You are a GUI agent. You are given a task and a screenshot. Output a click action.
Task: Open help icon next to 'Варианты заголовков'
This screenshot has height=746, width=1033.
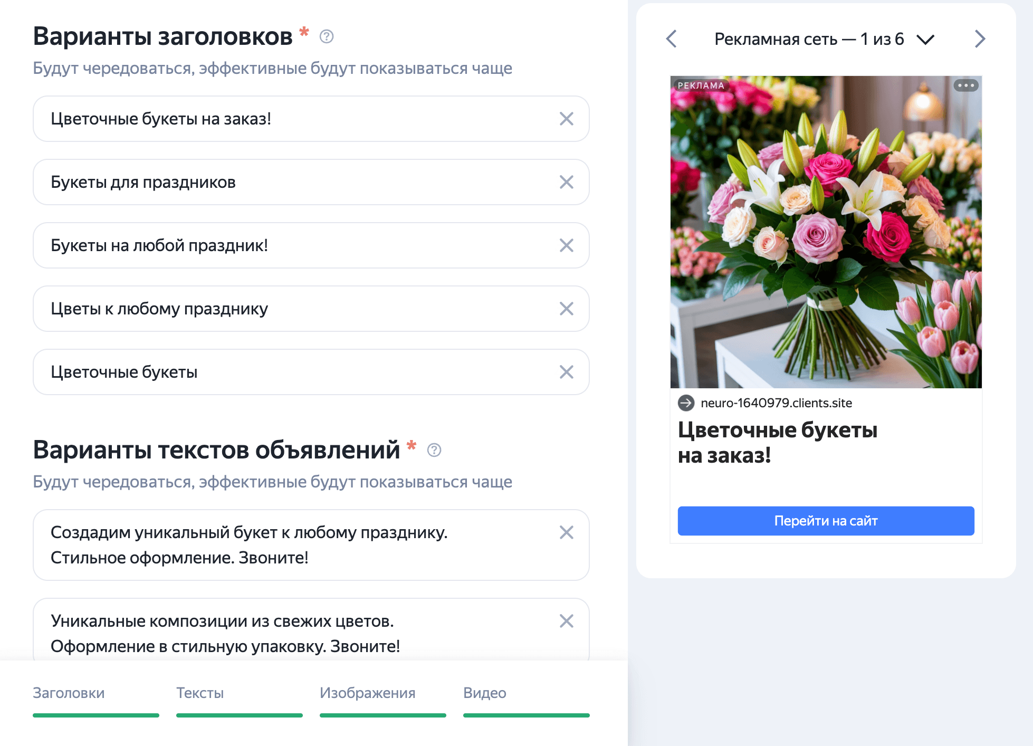click(327, 36)
